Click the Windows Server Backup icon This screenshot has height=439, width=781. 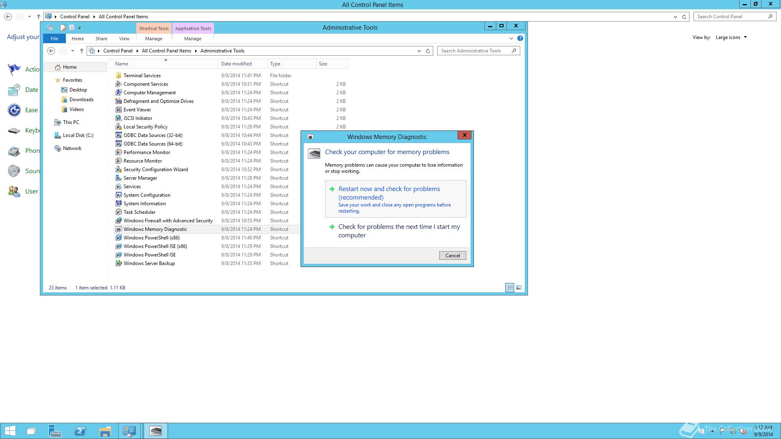click(118, 263)
